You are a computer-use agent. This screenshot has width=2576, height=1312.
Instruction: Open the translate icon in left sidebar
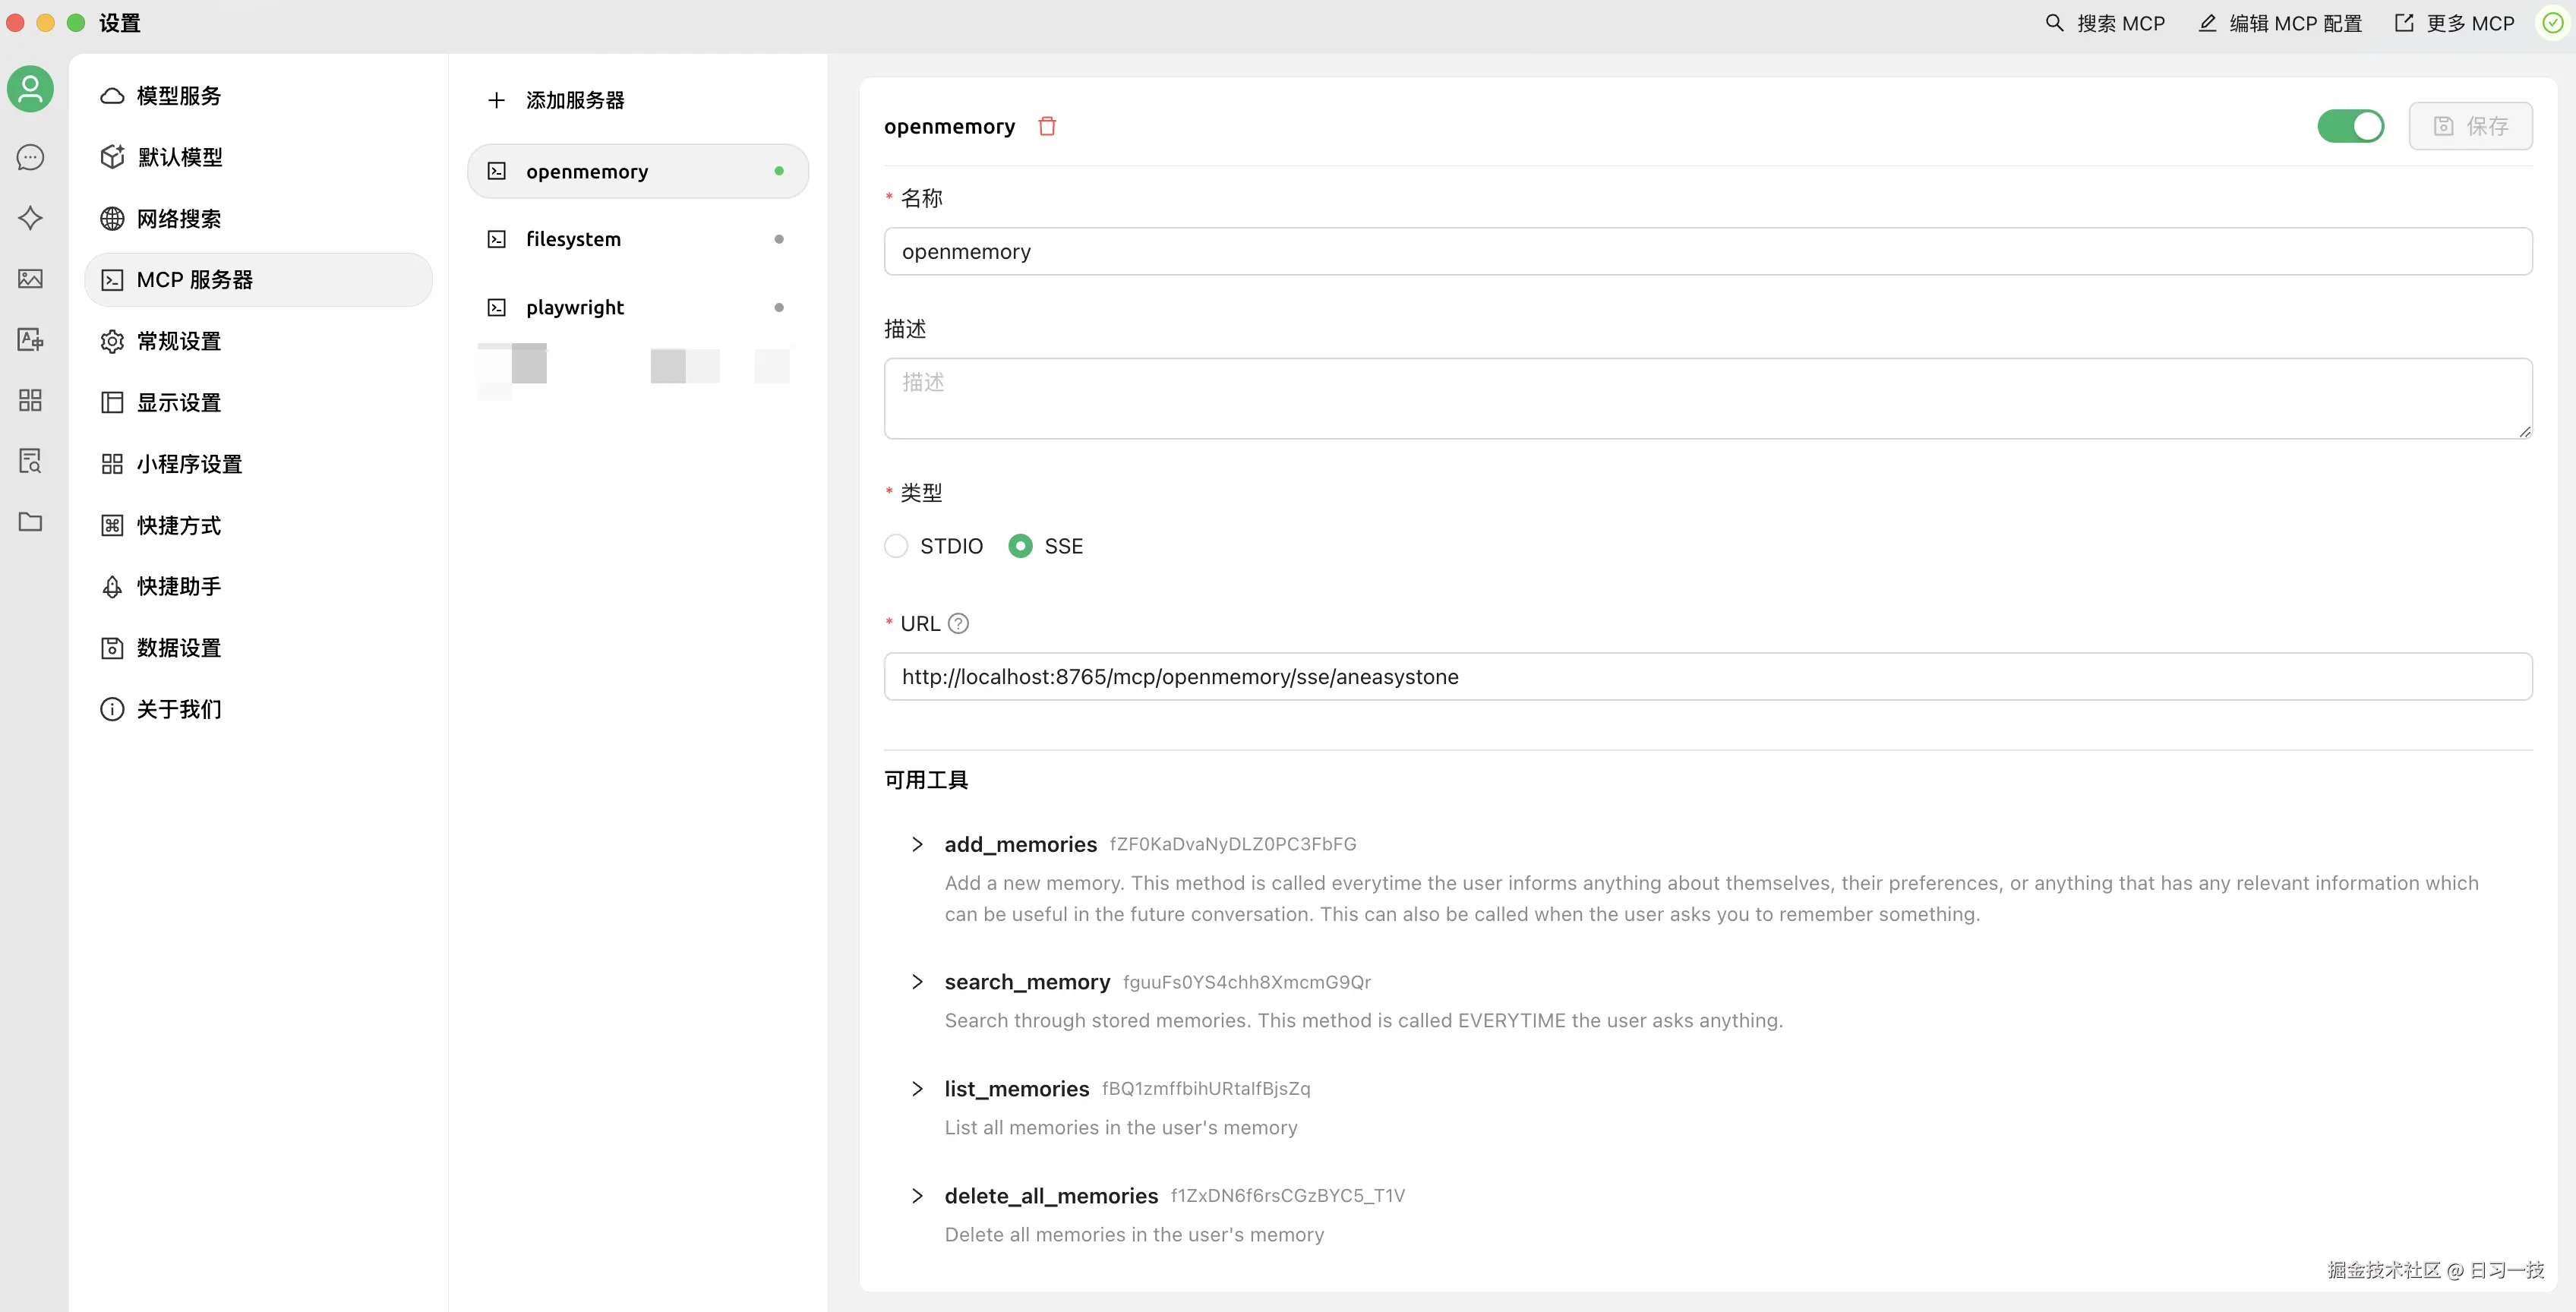pos(30,340)
